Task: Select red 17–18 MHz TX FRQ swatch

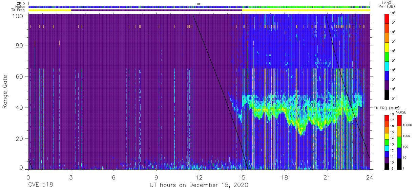Action: (x=387, y=118)
